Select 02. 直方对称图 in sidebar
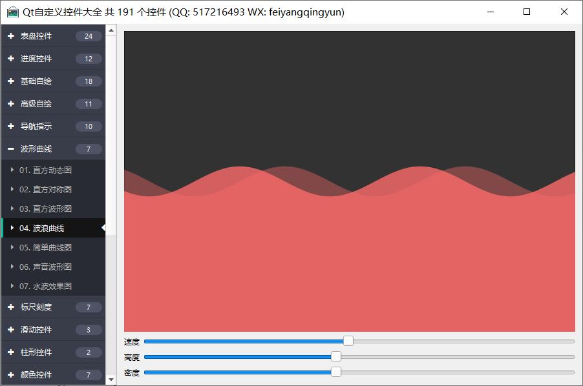 tap(45, 190)
